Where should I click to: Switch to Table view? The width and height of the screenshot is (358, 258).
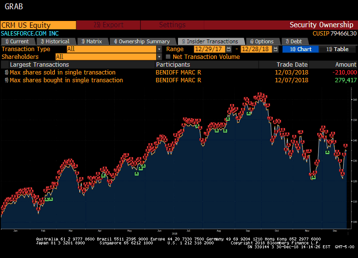pyautogui.click(x=338, y=49)
